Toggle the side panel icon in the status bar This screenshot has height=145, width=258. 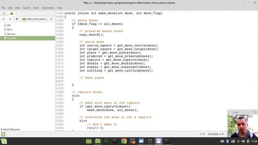click(x=3, y=134)
